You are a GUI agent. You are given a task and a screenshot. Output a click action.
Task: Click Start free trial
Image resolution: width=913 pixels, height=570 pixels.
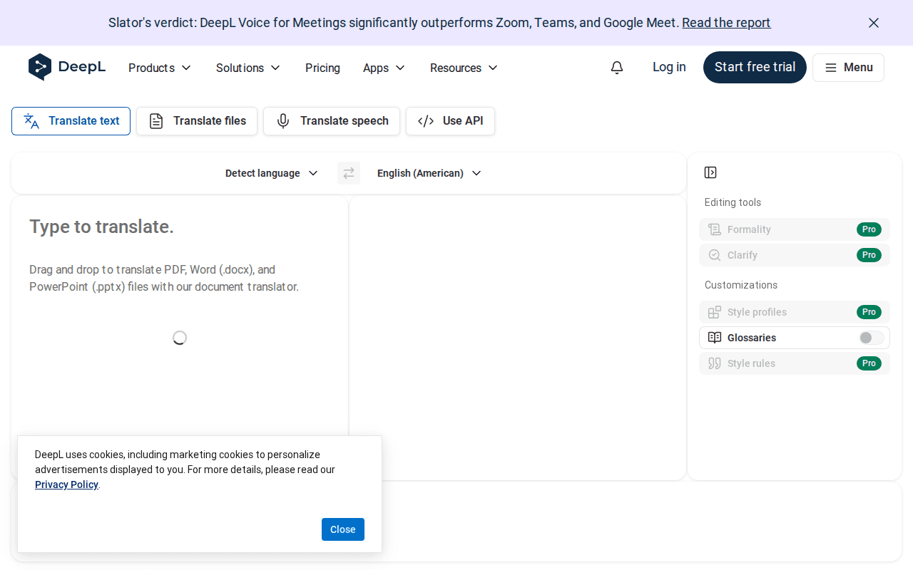(755, 67)
